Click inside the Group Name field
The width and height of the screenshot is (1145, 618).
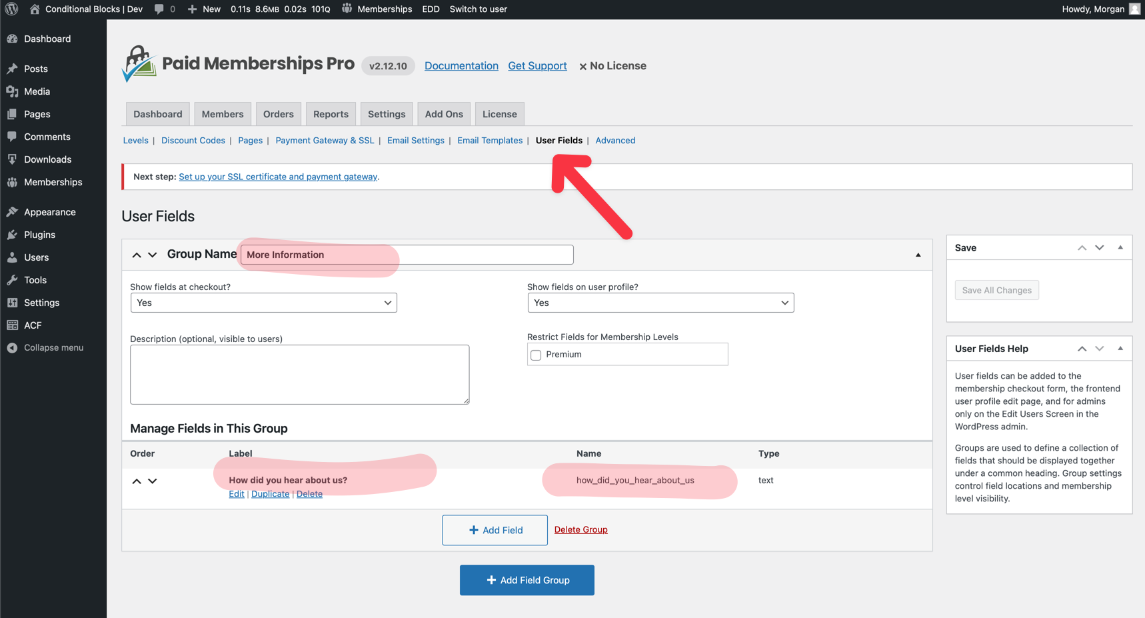click(x=405, y=254)
